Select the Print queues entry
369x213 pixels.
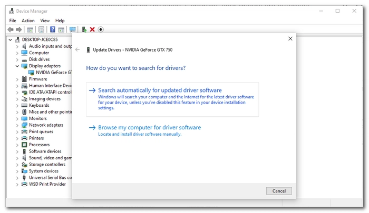click(x=41, y=132)
